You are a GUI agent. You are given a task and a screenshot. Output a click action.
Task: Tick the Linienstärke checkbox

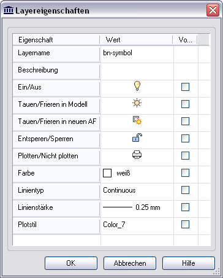click(x=185, y=207)
